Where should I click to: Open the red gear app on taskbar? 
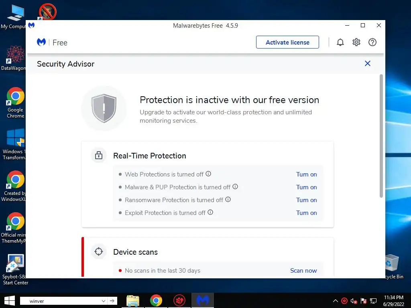coord(179,301)
